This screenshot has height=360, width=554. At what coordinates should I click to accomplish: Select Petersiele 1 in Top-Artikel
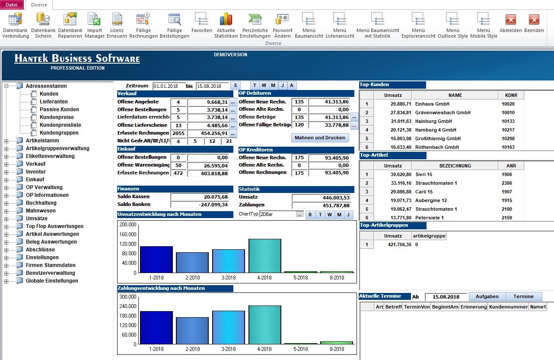pyautogui.click(x=429, y=218)
